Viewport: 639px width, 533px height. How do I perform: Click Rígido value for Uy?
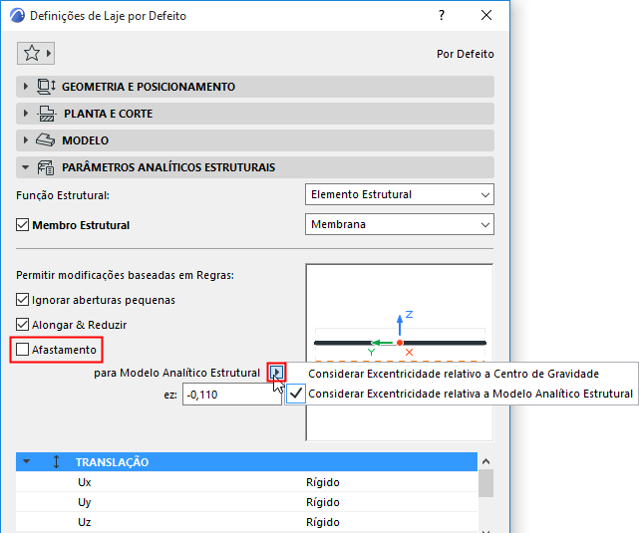[x=323, y=502]
